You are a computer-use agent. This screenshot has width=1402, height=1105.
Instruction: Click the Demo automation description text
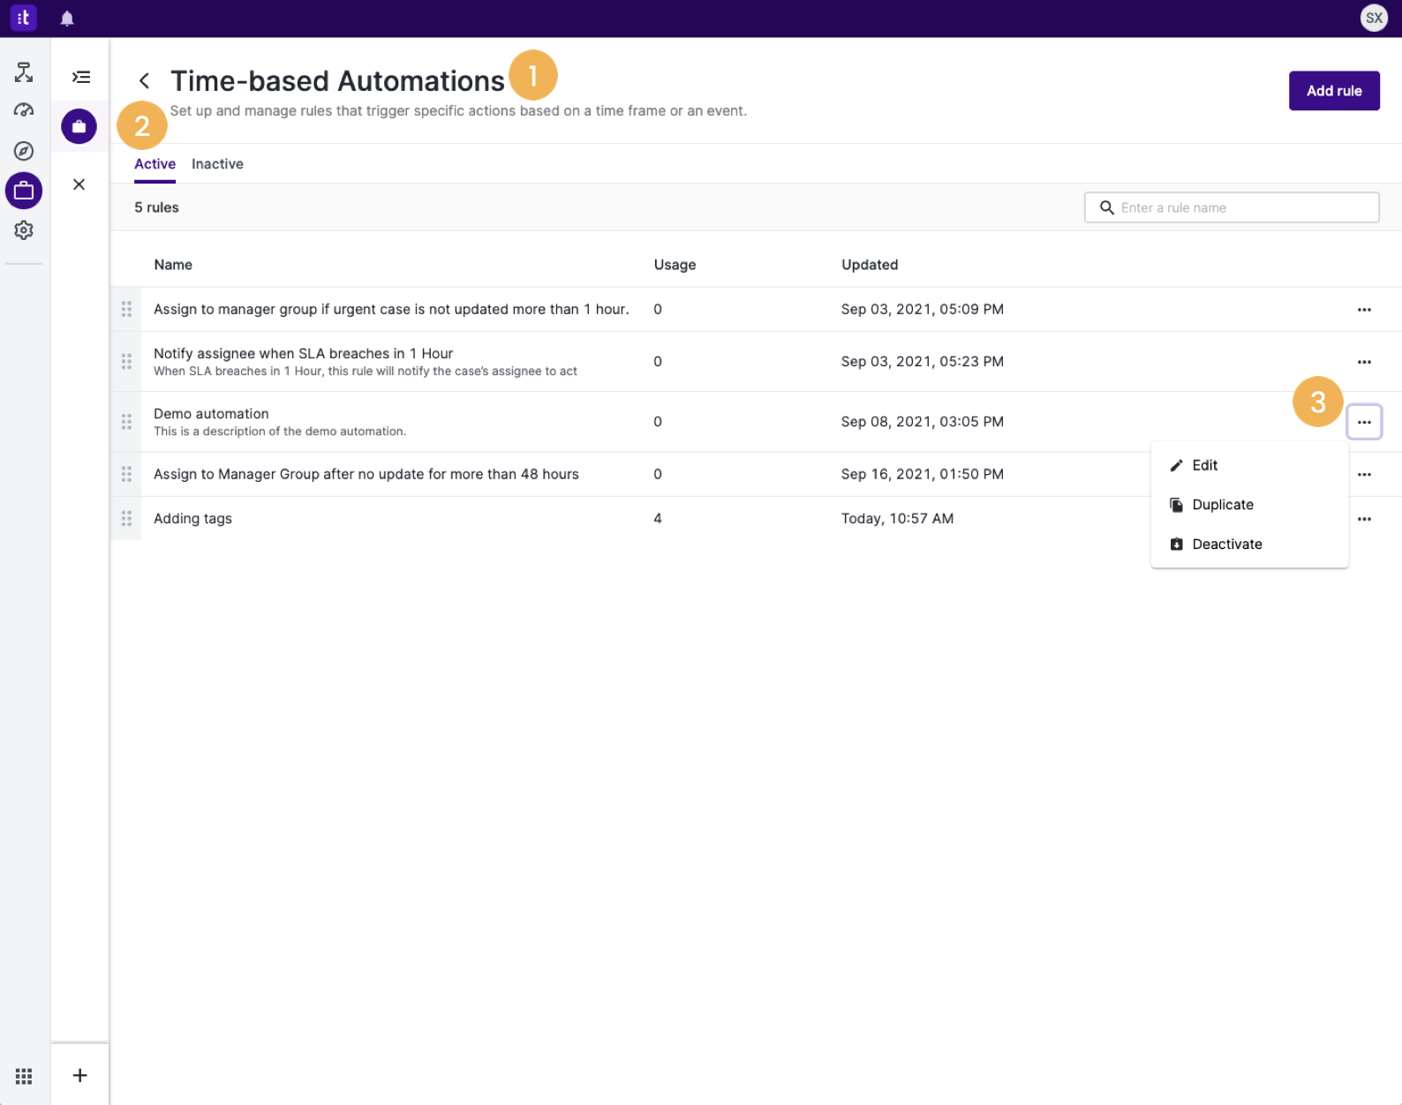[280, 432]
